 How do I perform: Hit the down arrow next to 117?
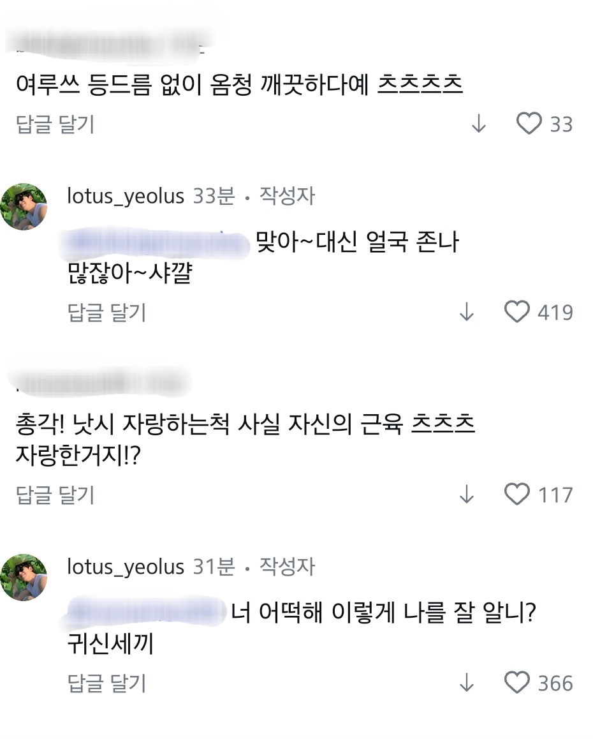(x=467, y=494)
